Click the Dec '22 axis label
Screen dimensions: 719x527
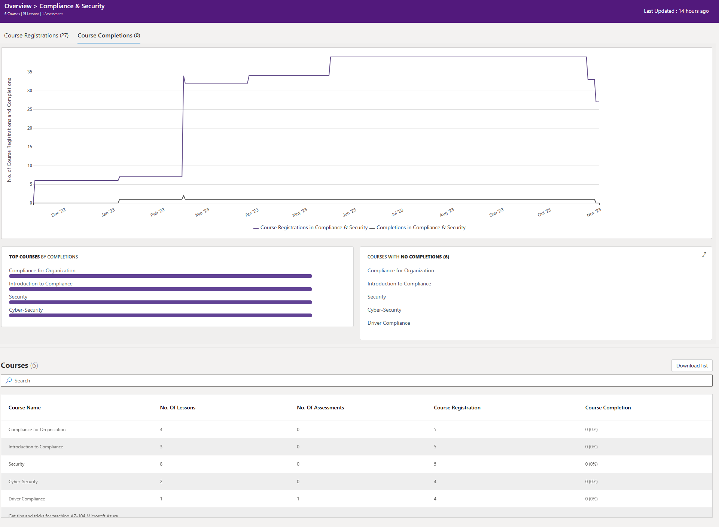click(x=58, y=212)
